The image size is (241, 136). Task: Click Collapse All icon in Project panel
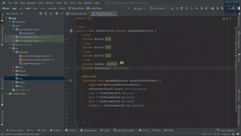pos(51,14)
